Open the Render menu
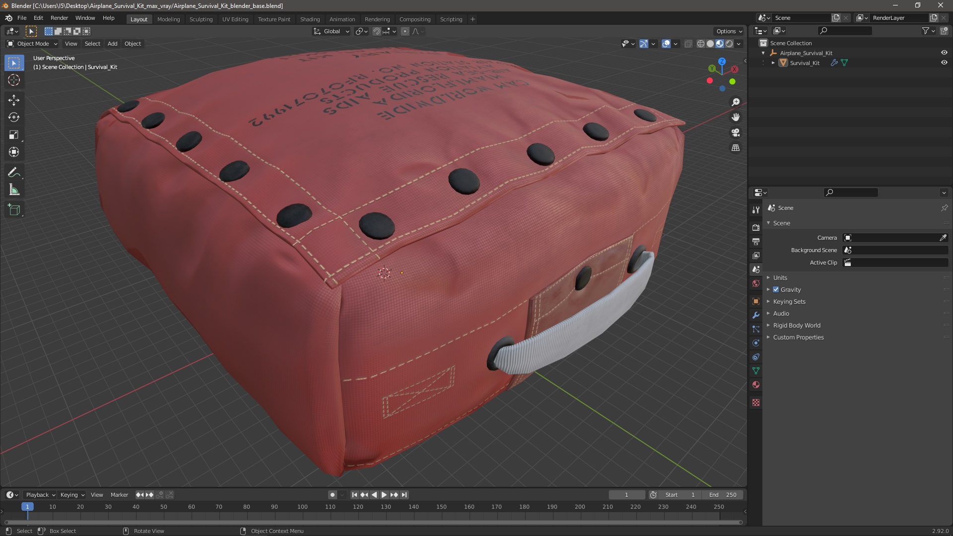 click(x=59, y=18)
